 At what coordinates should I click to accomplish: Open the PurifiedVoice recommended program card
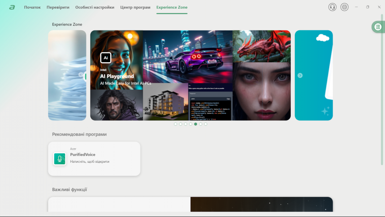[94, 159]
